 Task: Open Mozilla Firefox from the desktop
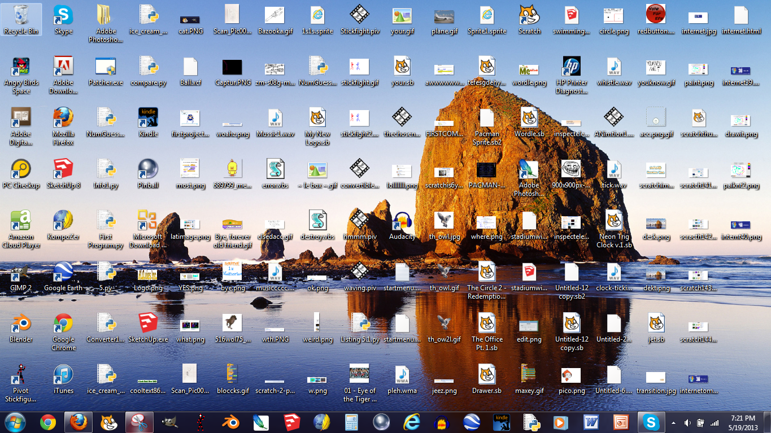[63, 119]
